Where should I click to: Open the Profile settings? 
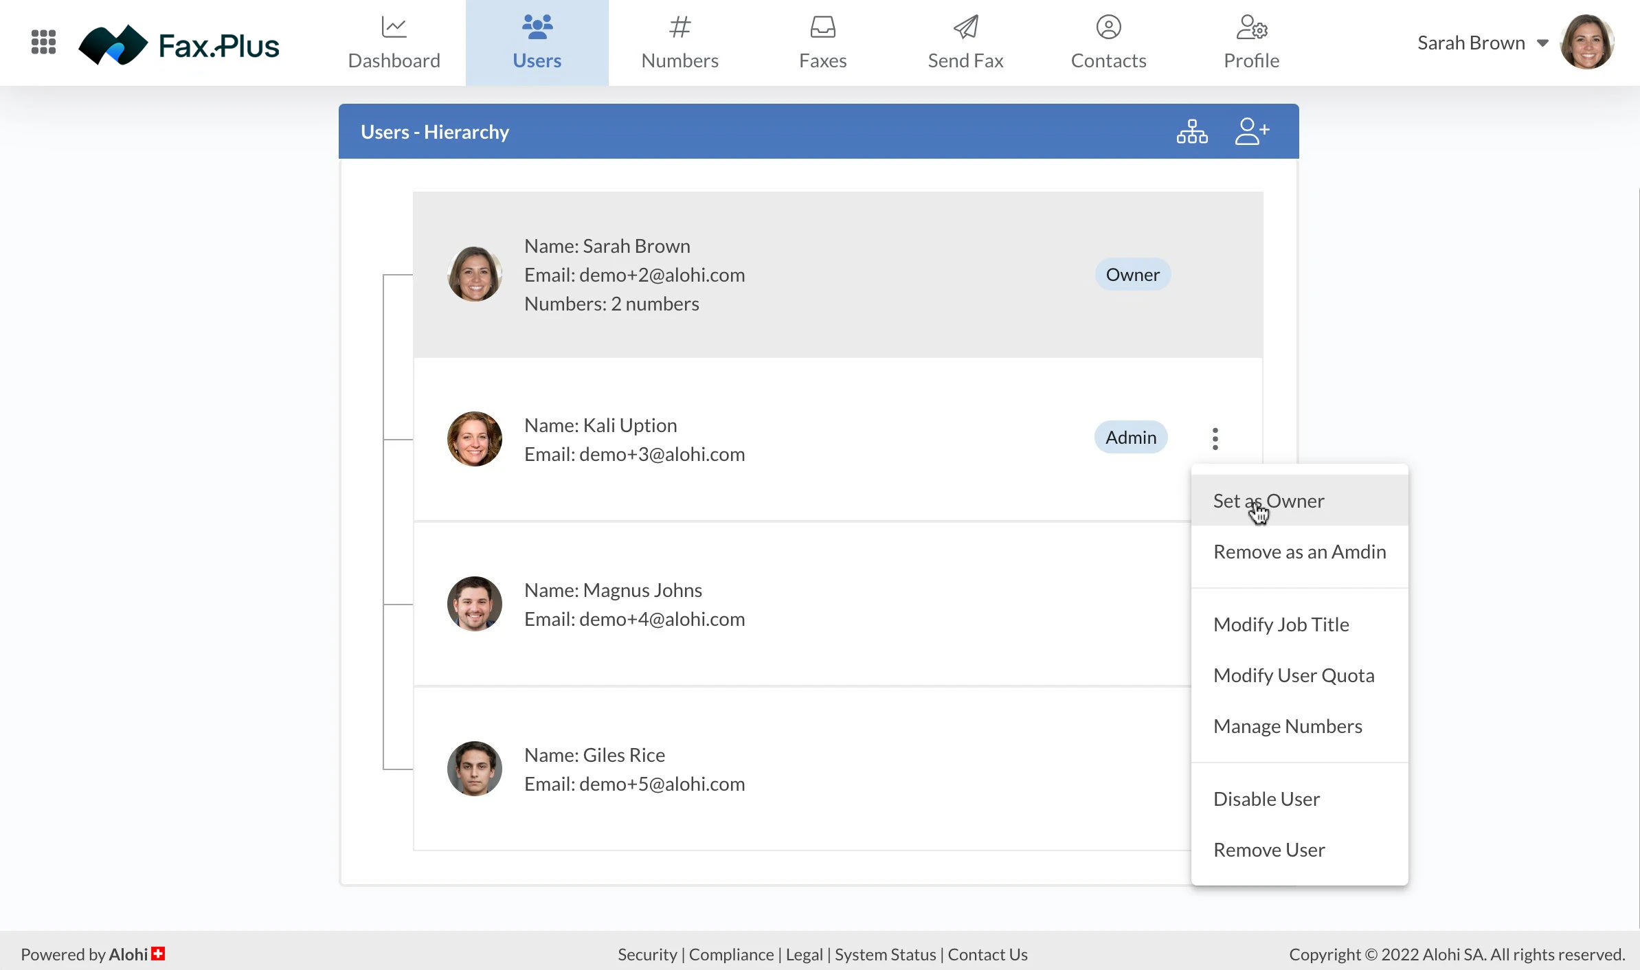click(1250, 43)
